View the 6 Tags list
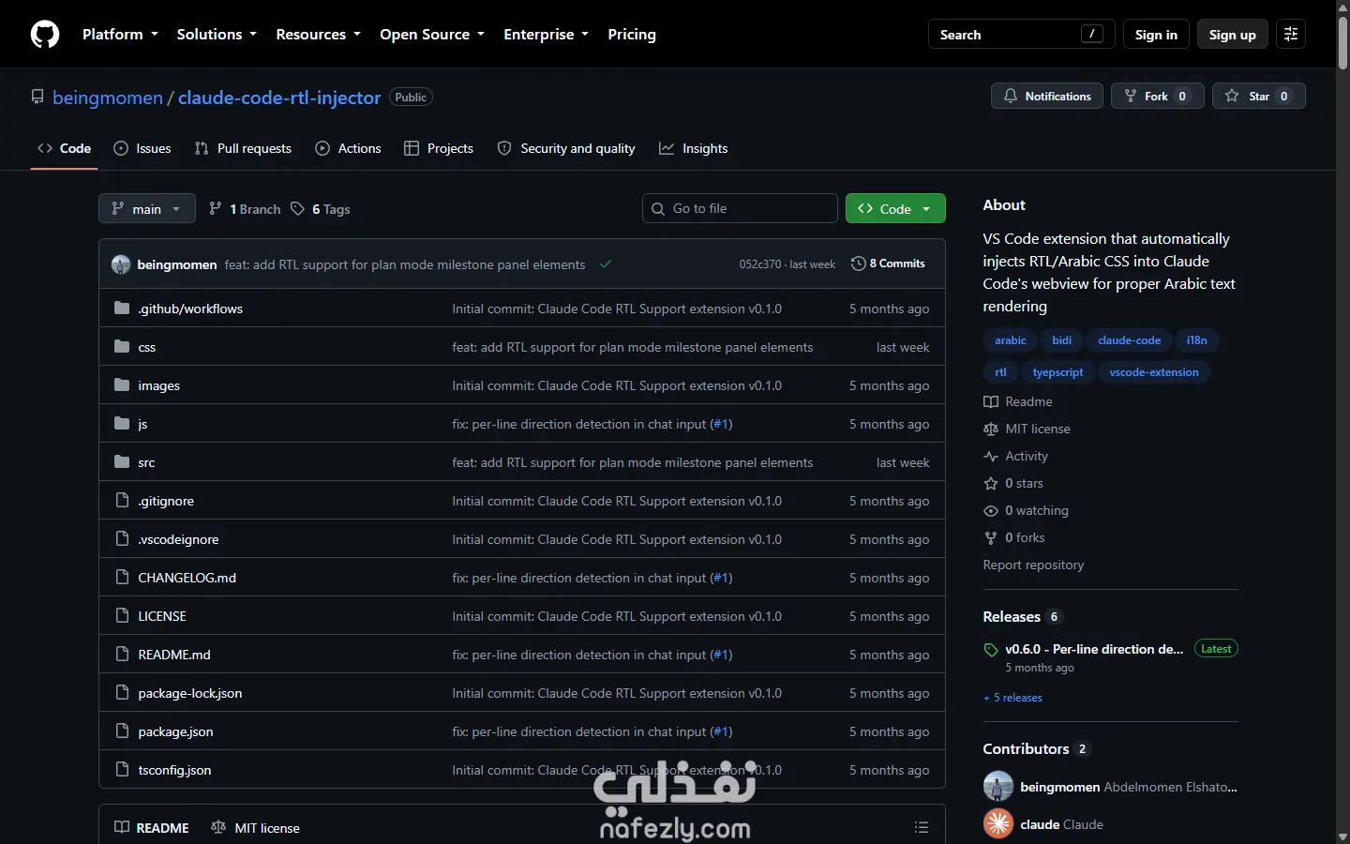The height and width of the screenshot is (844, 1350). click(321, 209)
